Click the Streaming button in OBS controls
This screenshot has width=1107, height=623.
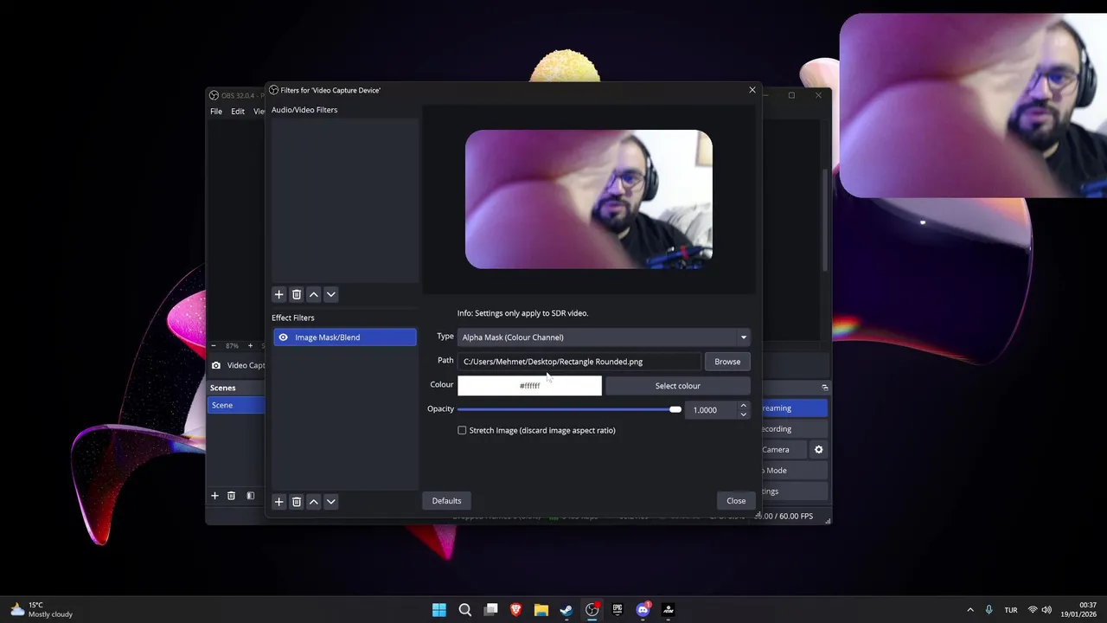tap(794, 408)
